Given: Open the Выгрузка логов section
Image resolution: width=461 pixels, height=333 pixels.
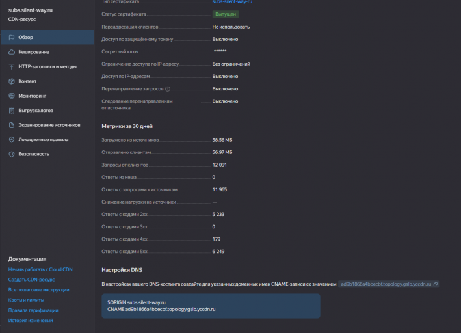Looking at the screenshot, I should (47, 111).
